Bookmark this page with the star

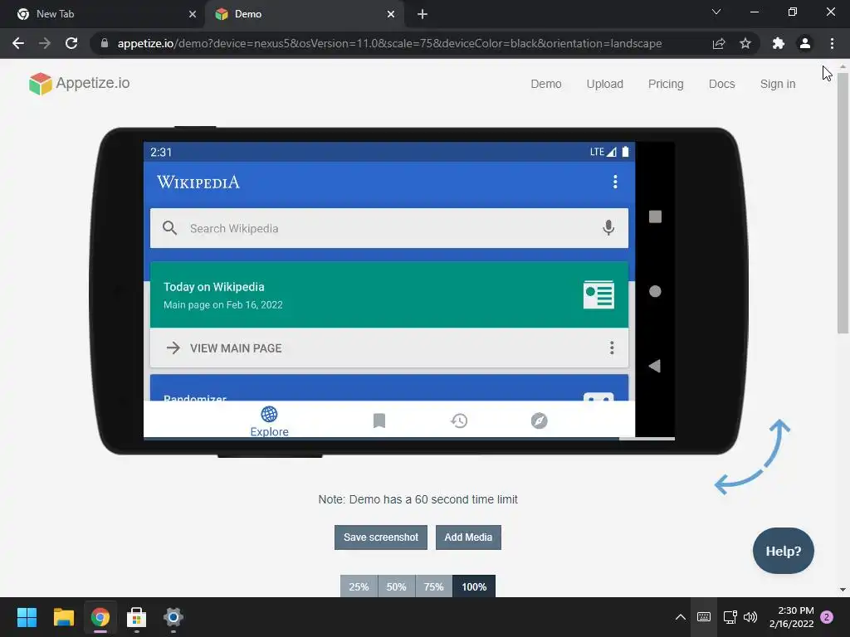(x=745, y=43)
